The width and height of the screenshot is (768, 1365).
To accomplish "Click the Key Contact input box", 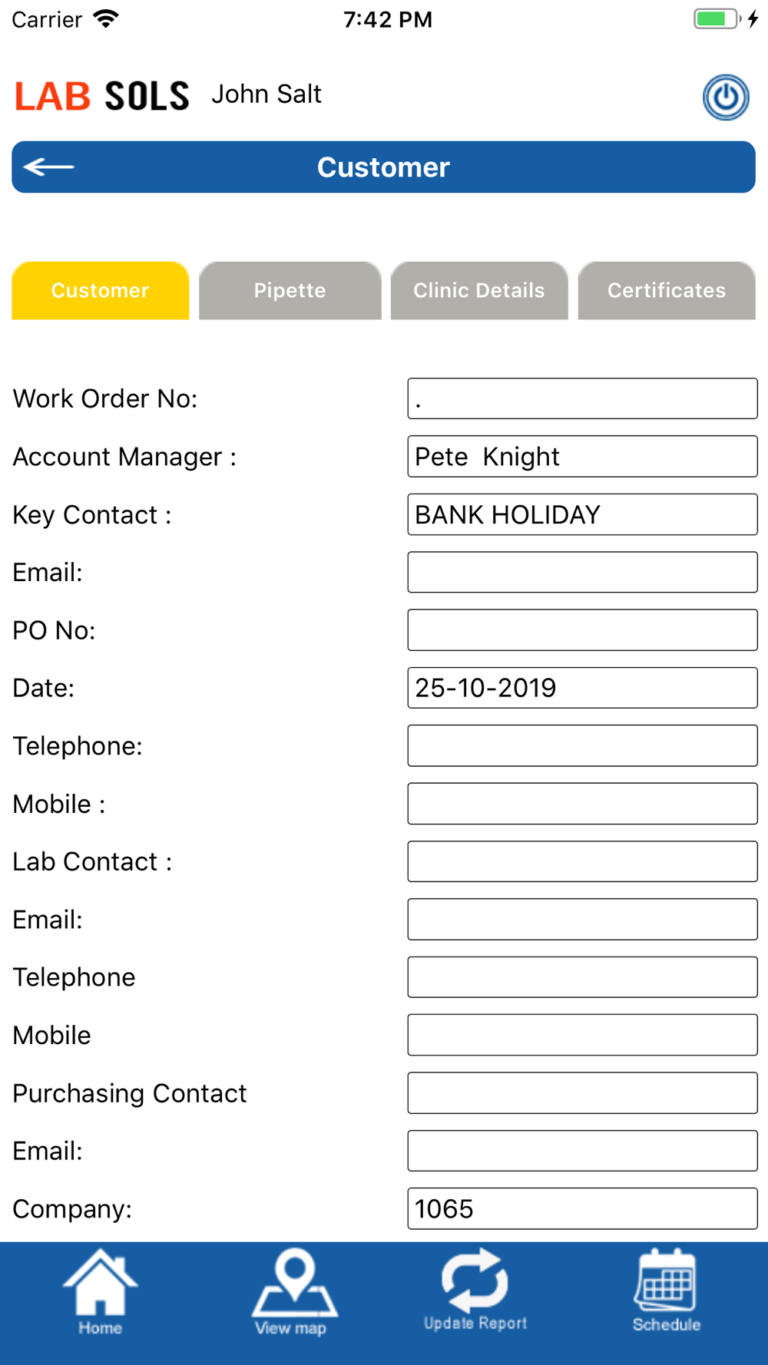I will pyautogui.click(x=582, y=514).
